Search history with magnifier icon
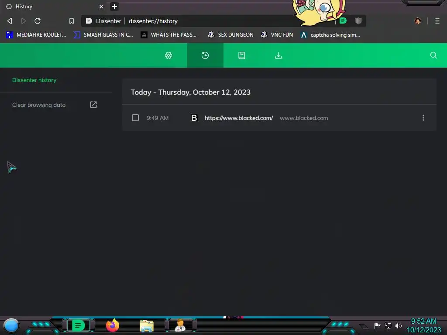 click(433, 55)
